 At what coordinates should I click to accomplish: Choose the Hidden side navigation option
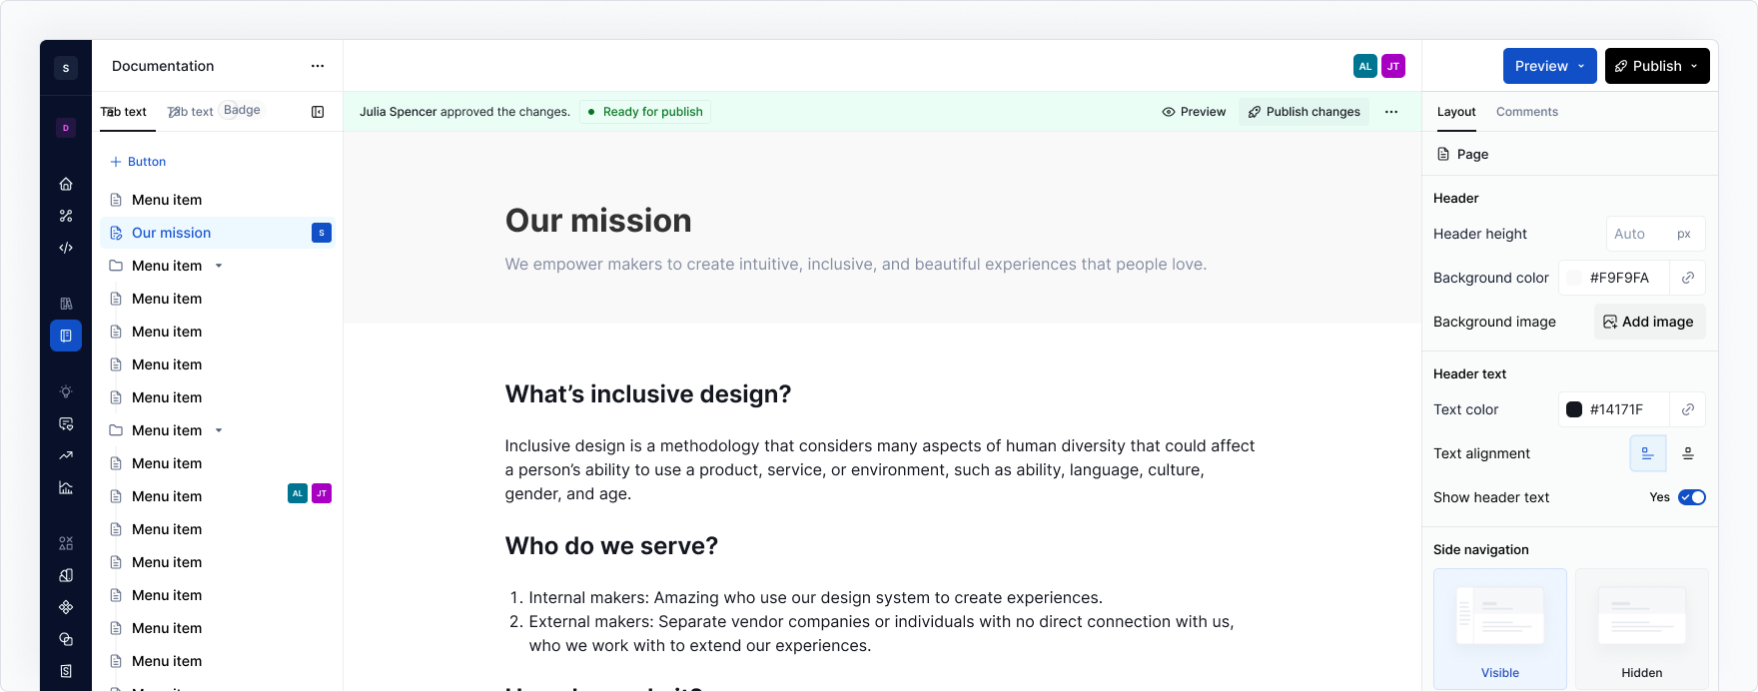(x=1642, y=629)
